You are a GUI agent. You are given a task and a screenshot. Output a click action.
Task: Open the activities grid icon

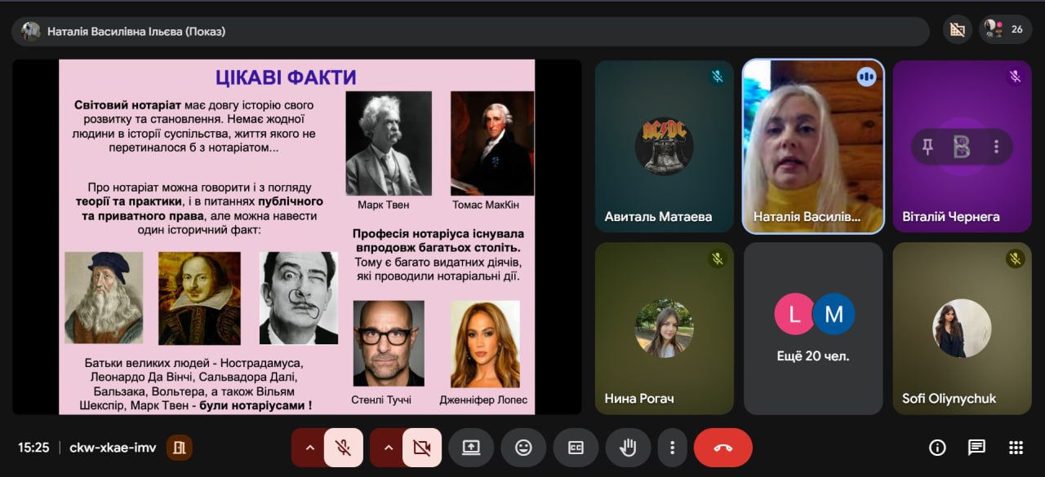click(1016, 448)
